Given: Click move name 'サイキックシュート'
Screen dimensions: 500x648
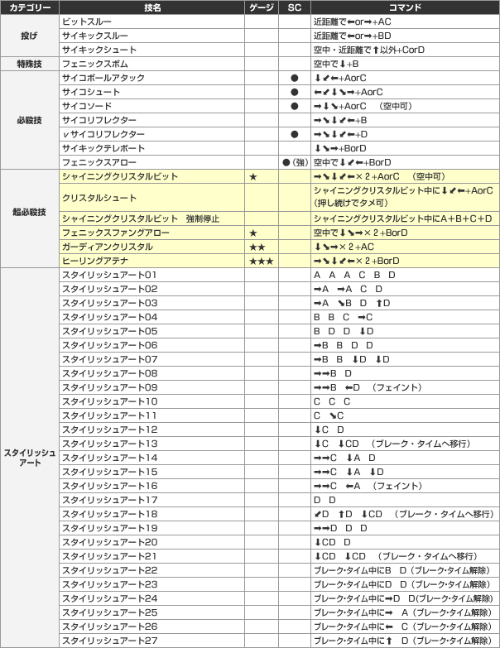Looking at the screenshot, I should [99, 50].
